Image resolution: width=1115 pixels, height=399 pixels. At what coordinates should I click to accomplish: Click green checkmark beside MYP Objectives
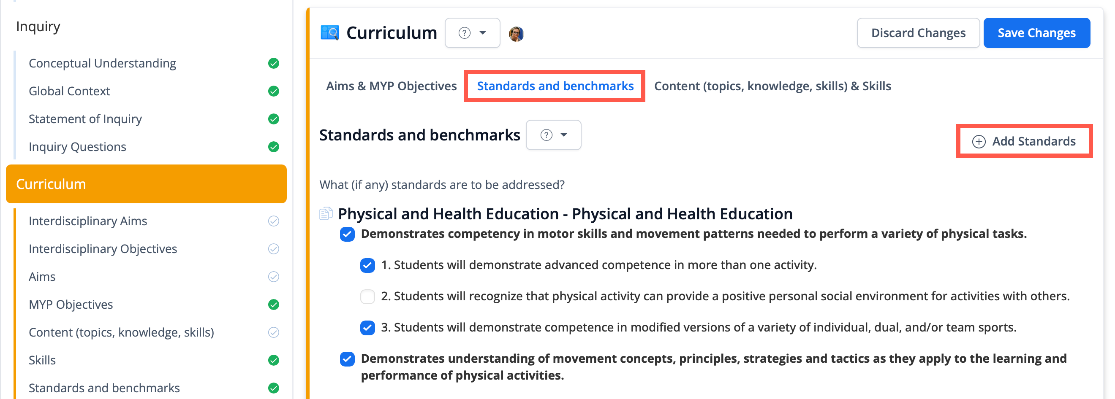274,305
